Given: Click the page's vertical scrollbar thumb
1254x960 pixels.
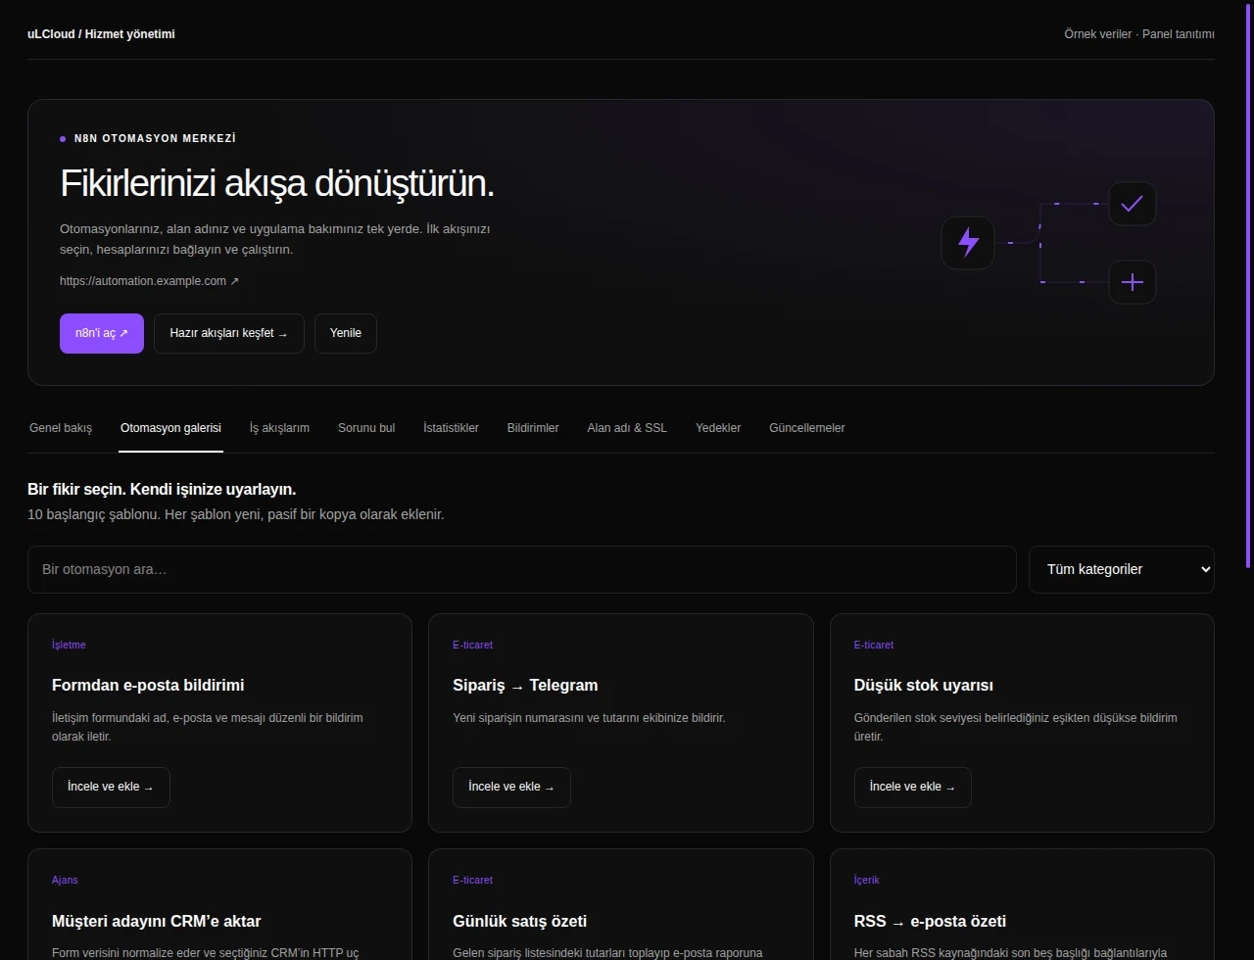Looking at the screenshot, I should click(x=1248, y=284).
